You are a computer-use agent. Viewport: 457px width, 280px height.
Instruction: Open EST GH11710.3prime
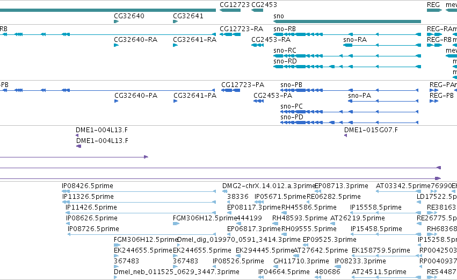coord(301,262)
